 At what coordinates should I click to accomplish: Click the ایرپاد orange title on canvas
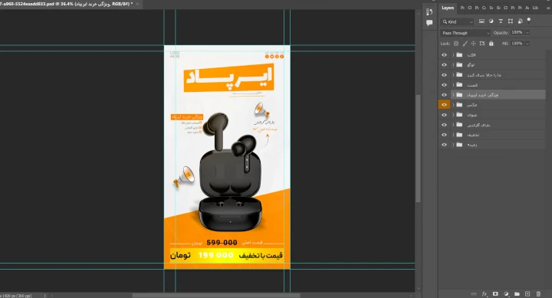[228, 77]
